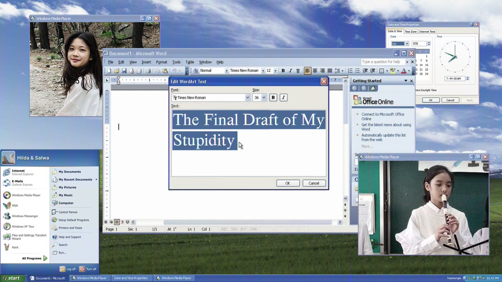This screenshot has height=282, width=502.
Task: Click Connect to Microsoft Office Online link
Action: (x=383, y=117)
